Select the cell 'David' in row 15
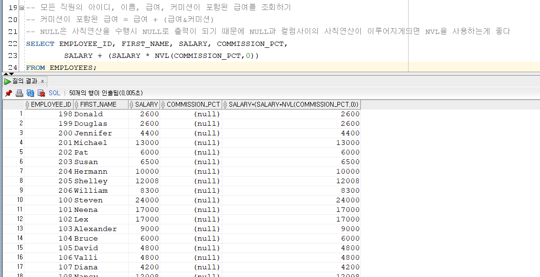The image size is (540, 277). (100, 248)
